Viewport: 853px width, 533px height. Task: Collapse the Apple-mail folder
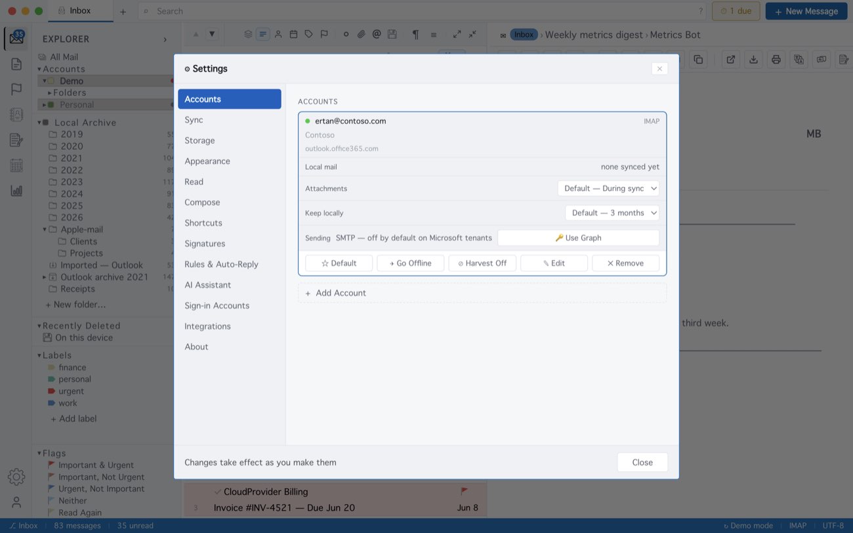coord(45,230)
